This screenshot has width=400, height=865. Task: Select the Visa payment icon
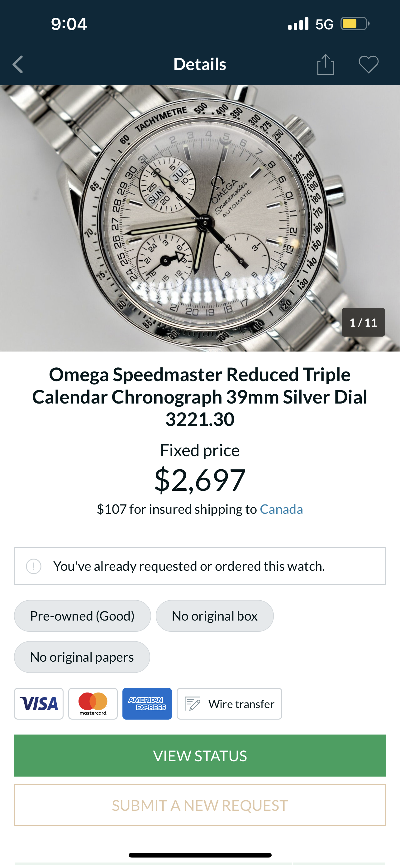tap(39, 703)
